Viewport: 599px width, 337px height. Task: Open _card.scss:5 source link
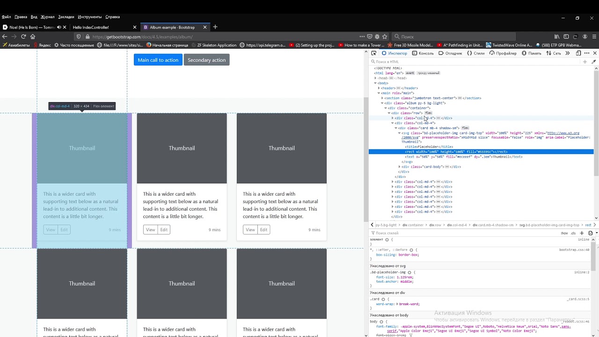pyautogui.click(x=578, y=299)
